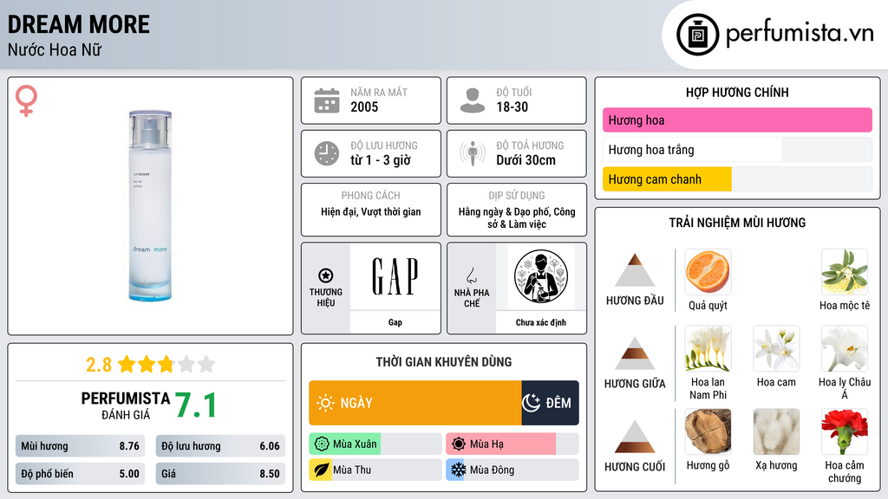Click the Mùi hương 8.76 score bar
The height and width of the screenshot is (499, 888).
tap(80, 446)
